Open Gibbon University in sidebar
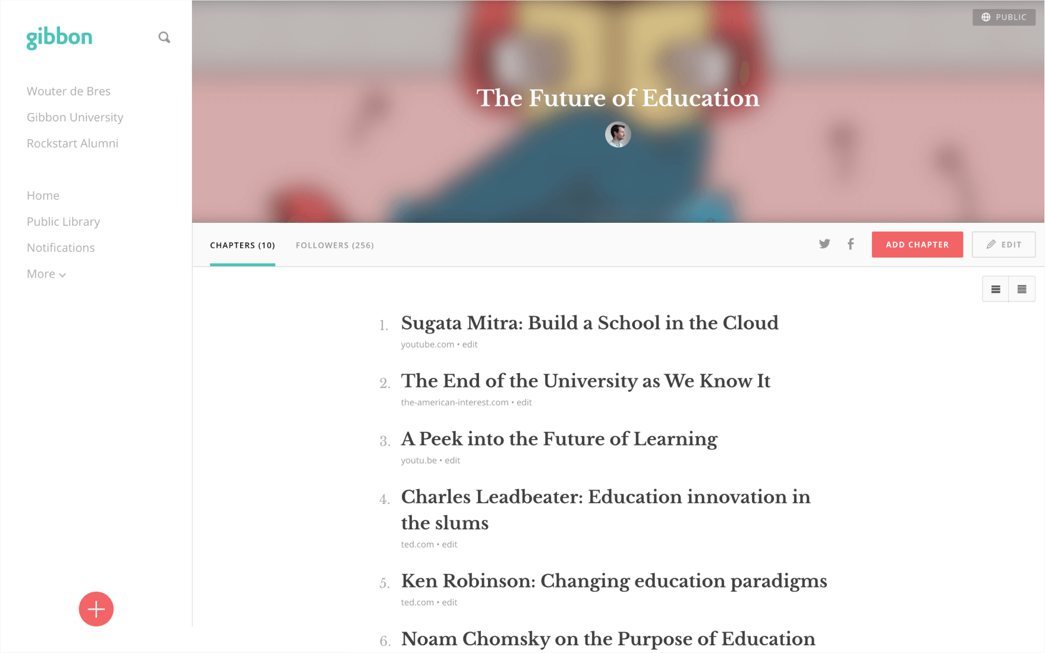The image size is (1045, 653). pyautogui.click(x=75, y=118)
